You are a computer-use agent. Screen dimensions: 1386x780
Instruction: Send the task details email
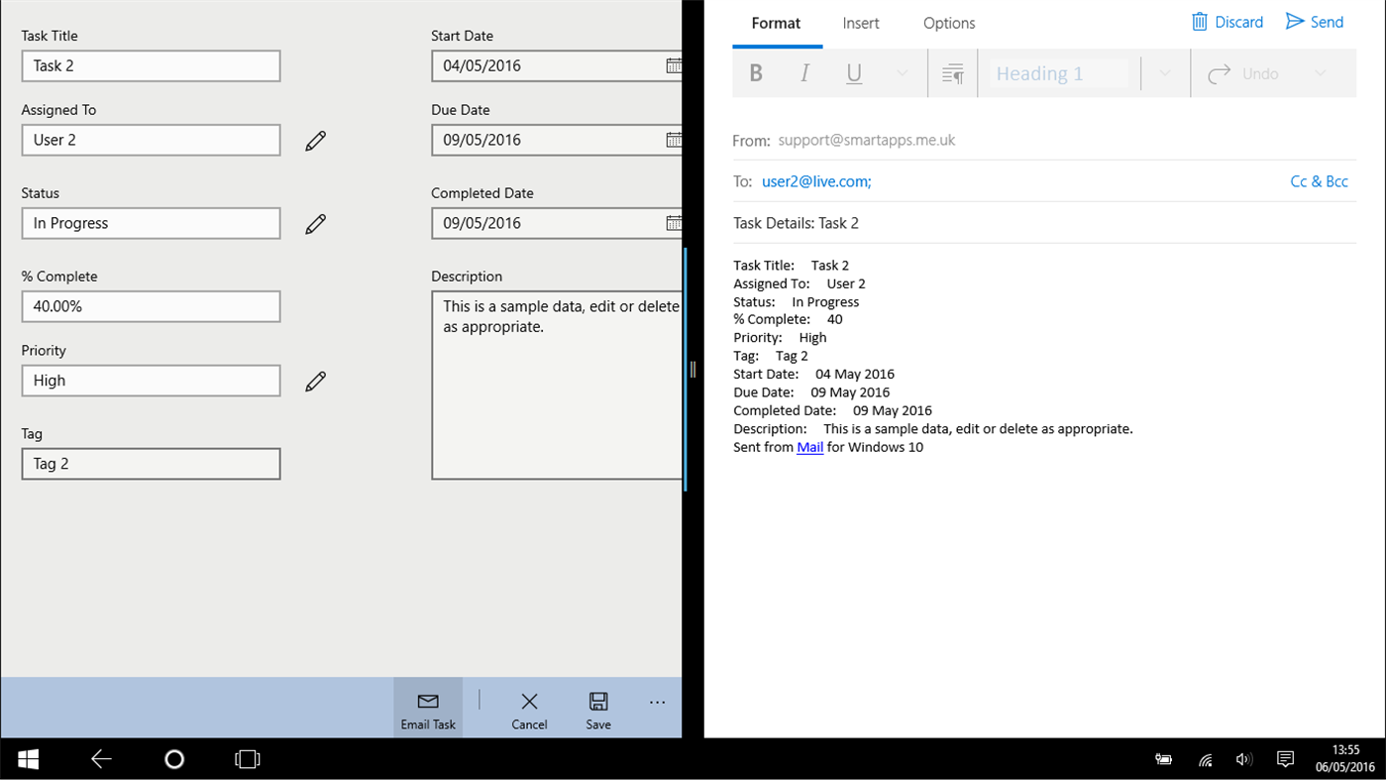[1315, 21]
